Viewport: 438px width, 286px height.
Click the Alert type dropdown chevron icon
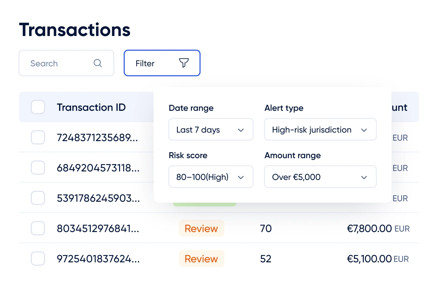tap(364, 129)
